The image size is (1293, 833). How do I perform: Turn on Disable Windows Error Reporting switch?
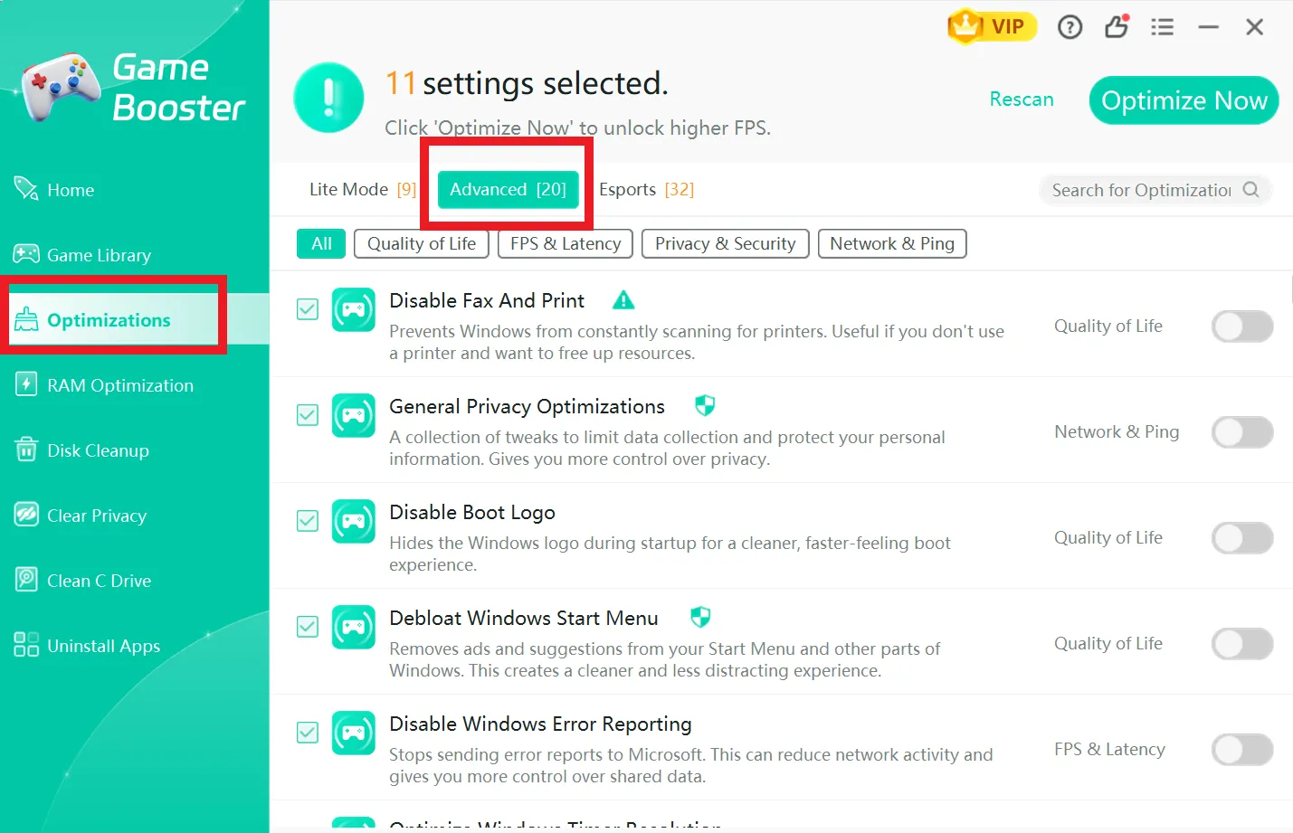click(1242, 750)
